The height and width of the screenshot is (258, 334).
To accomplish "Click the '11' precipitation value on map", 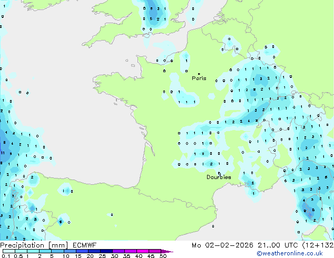I will point(3,153).
